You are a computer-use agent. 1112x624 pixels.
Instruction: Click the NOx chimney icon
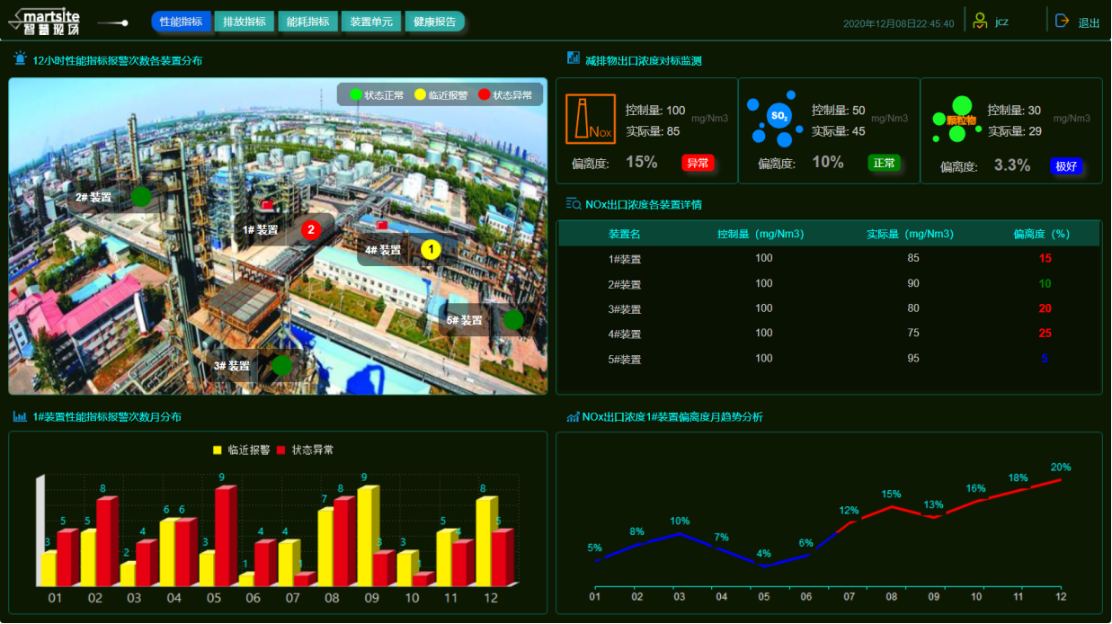590,119
